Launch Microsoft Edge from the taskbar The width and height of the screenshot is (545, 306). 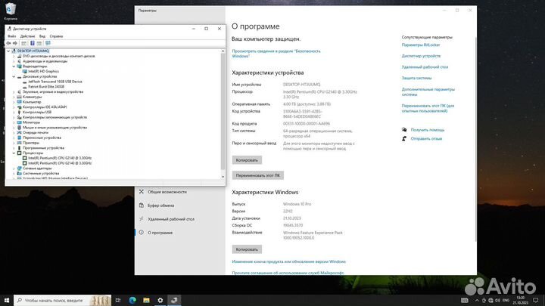132,300
